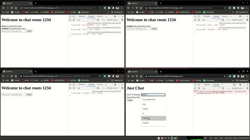Image resolution: width=250 pixels, height=140 pixels.
Task: Toggle device toolbar in top-right DevTools
Action: point(199,16)
